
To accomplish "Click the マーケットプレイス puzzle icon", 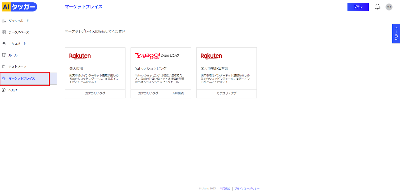I will 4,78.
